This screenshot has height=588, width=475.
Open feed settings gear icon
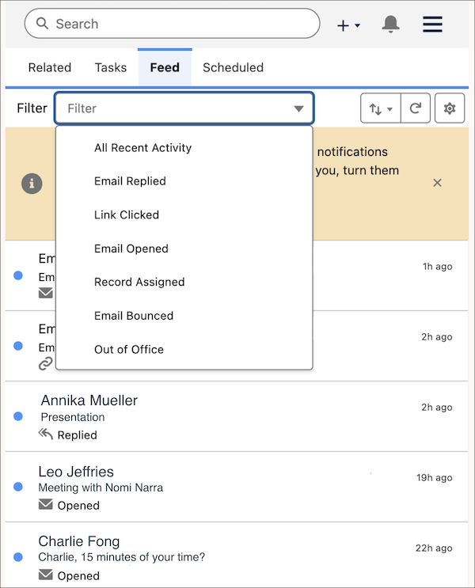450,108
